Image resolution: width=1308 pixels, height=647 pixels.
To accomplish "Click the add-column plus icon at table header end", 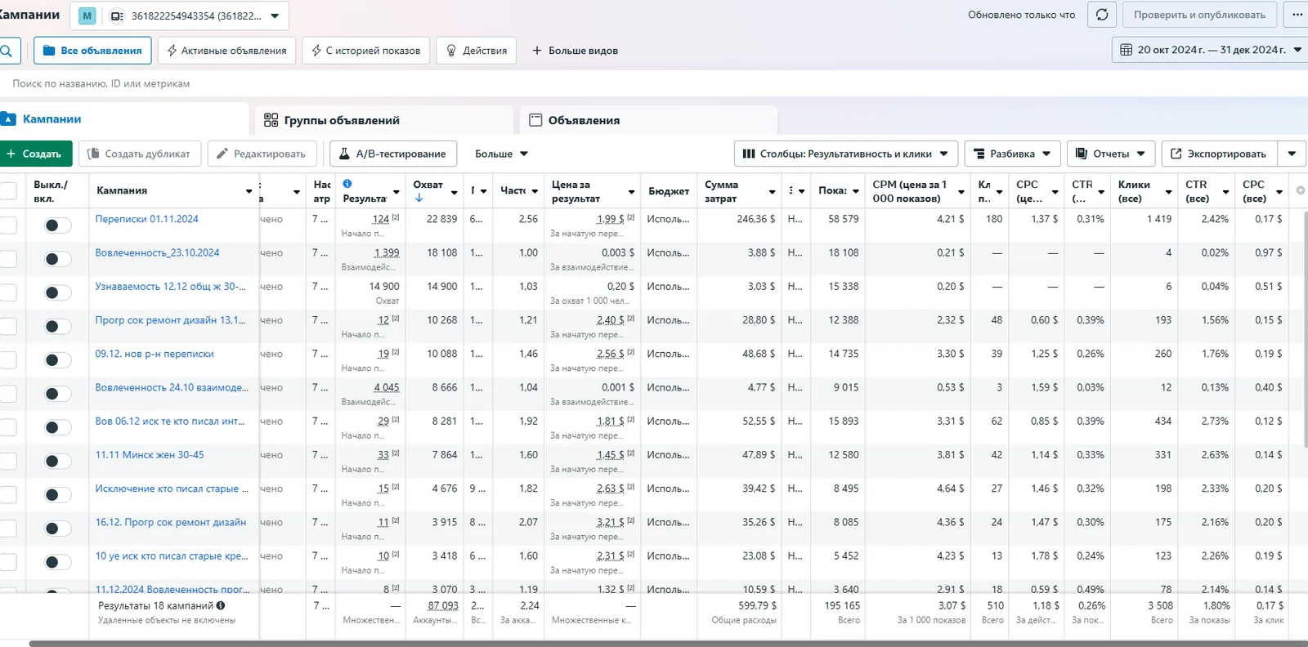I will (1300, 190).
